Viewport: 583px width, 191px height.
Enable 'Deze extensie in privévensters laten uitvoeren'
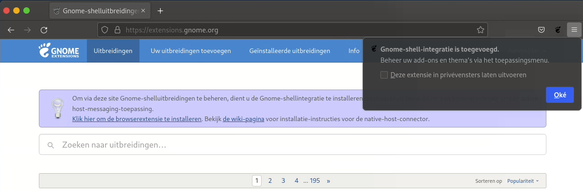(384, 74)
